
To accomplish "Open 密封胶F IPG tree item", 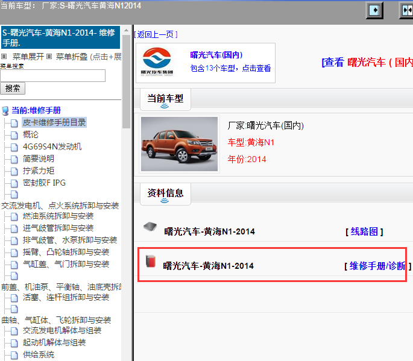I will [44, 183].
